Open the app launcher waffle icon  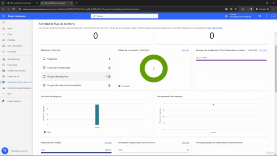3,16
